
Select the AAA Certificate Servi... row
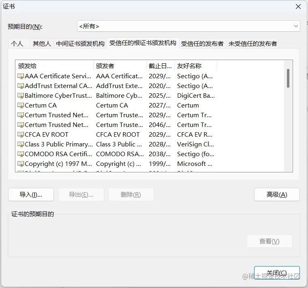58,76
